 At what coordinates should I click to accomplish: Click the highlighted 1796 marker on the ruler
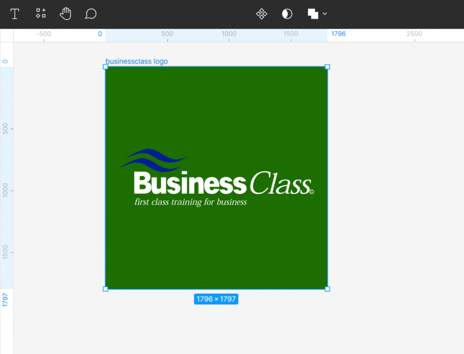coord(338,34)
